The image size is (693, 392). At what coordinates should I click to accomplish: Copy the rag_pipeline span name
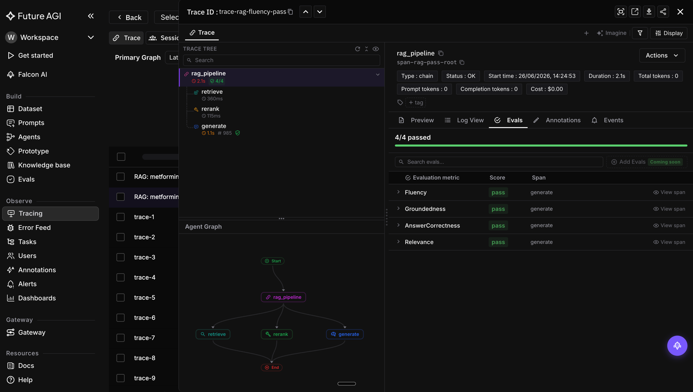[x=441, y=53]
